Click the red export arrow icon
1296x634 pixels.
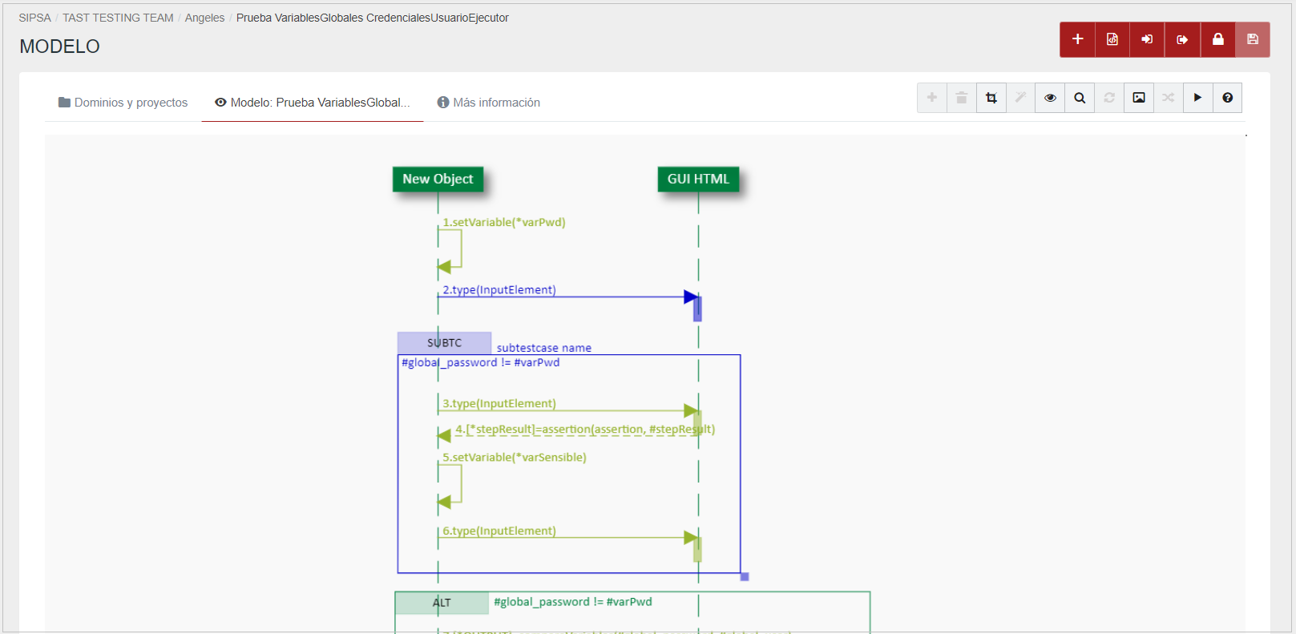(x=1182, y=39)
